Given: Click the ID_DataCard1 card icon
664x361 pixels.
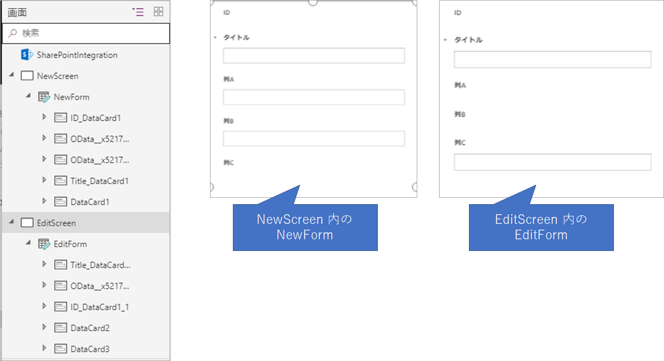Looking at the screenshot, I should 61,118.
